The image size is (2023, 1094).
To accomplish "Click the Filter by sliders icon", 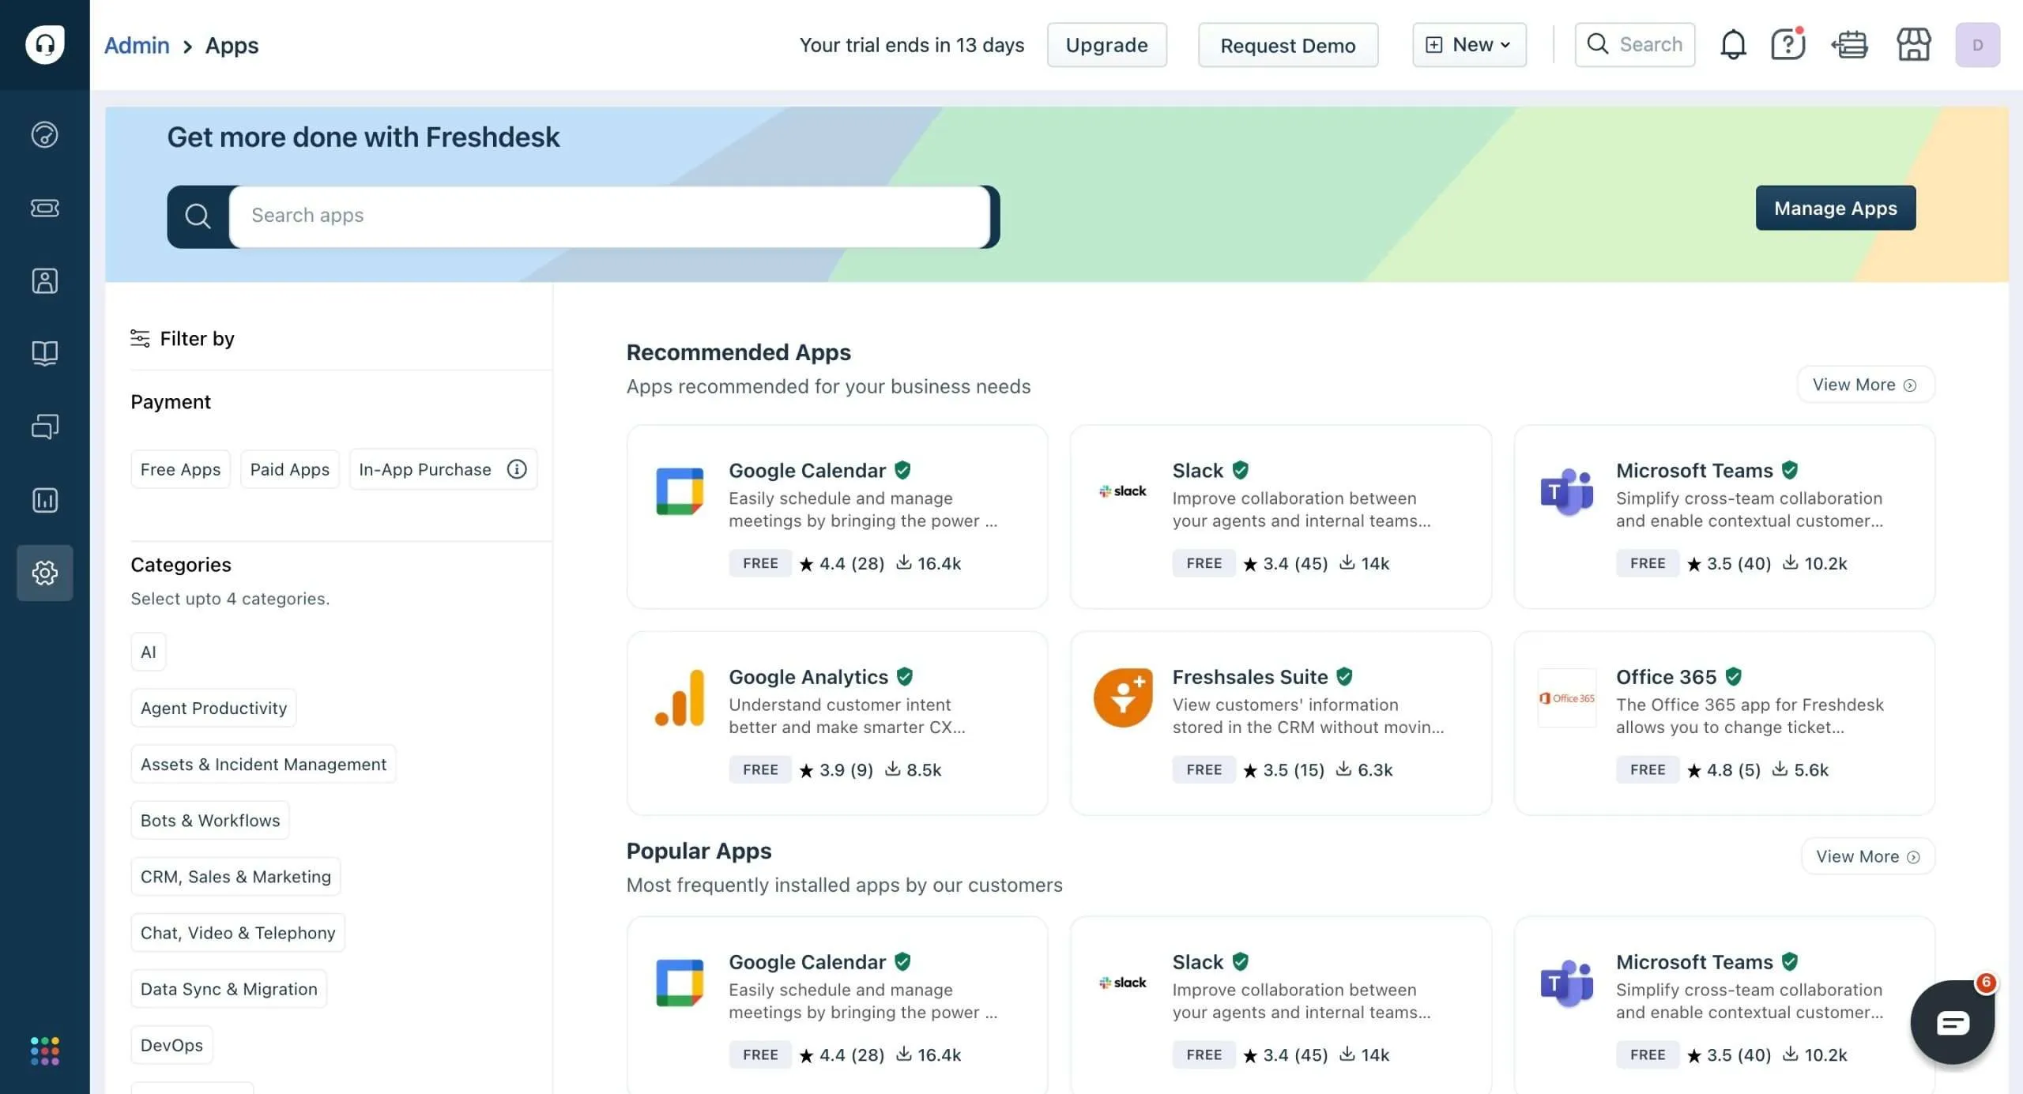I will [x=140, y=338].
